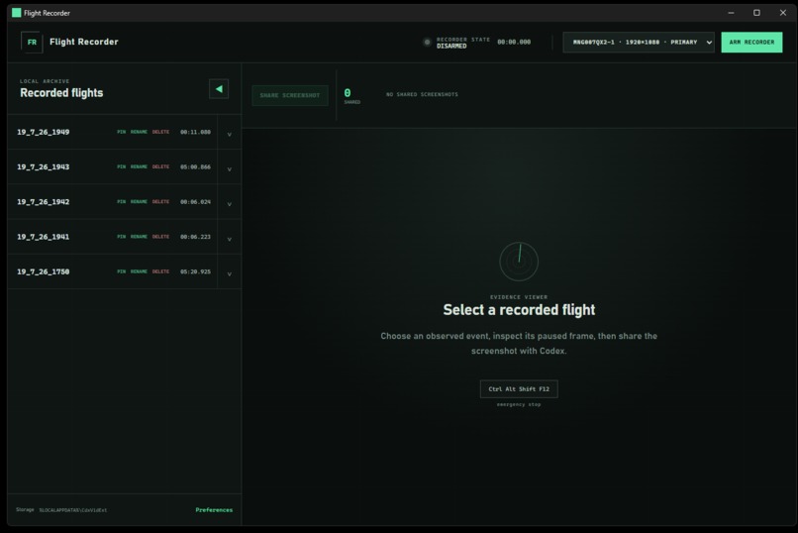798x533 pixels.
Task: Collapse the Recorded flights sidebar with the arrow
Action: (x=219, y=89)
